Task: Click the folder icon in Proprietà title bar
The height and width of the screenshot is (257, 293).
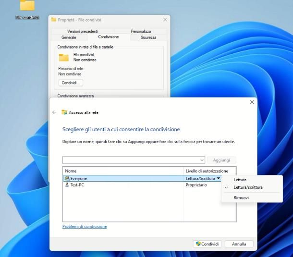Action: pos(54,20)
